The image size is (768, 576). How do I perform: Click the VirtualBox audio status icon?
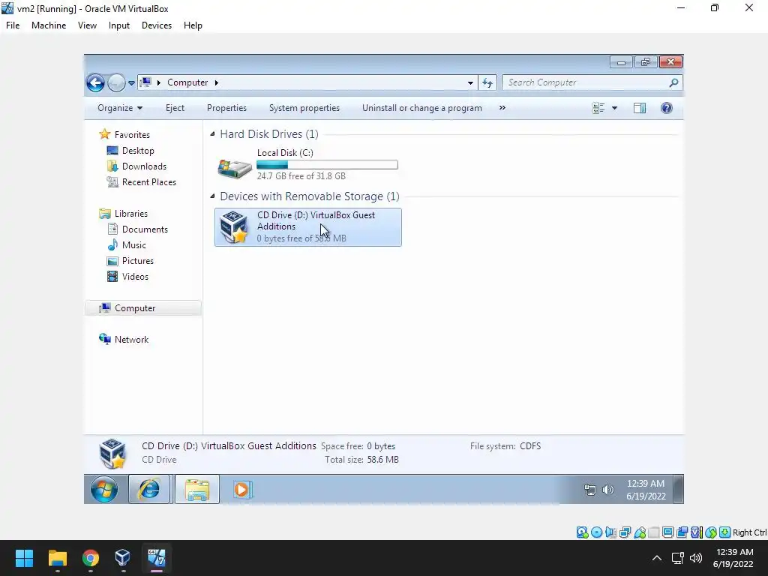coord(610,532)
